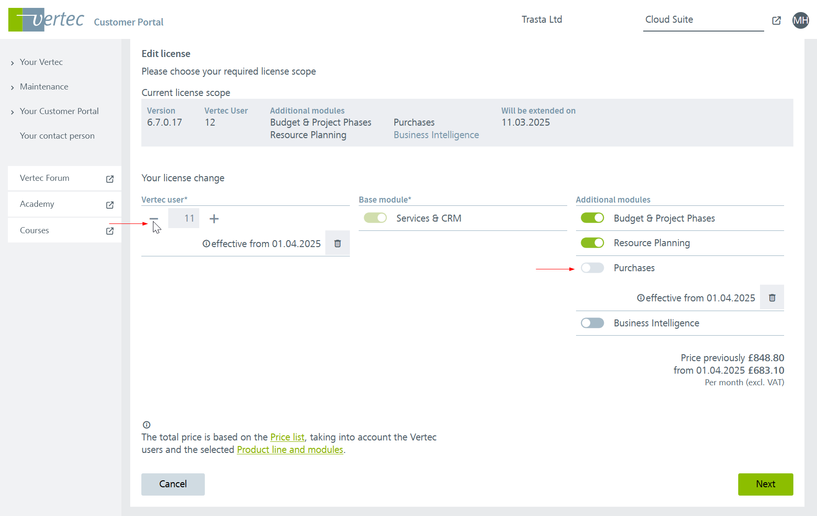
Task: Open external link icon beside Cloud Suite
Action: pyautogui.click(x=776, y=20)
